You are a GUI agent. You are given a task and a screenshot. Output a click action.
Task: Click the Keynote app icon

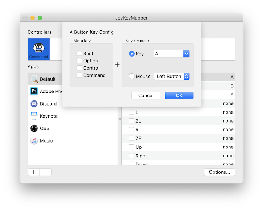tap(34, 116)
